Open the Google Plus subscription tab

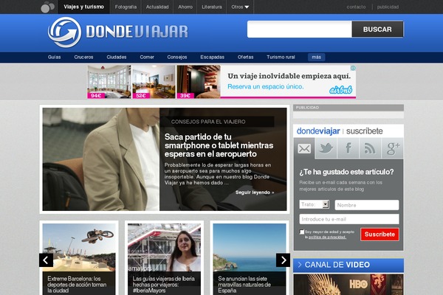click(x=393, y=148)
